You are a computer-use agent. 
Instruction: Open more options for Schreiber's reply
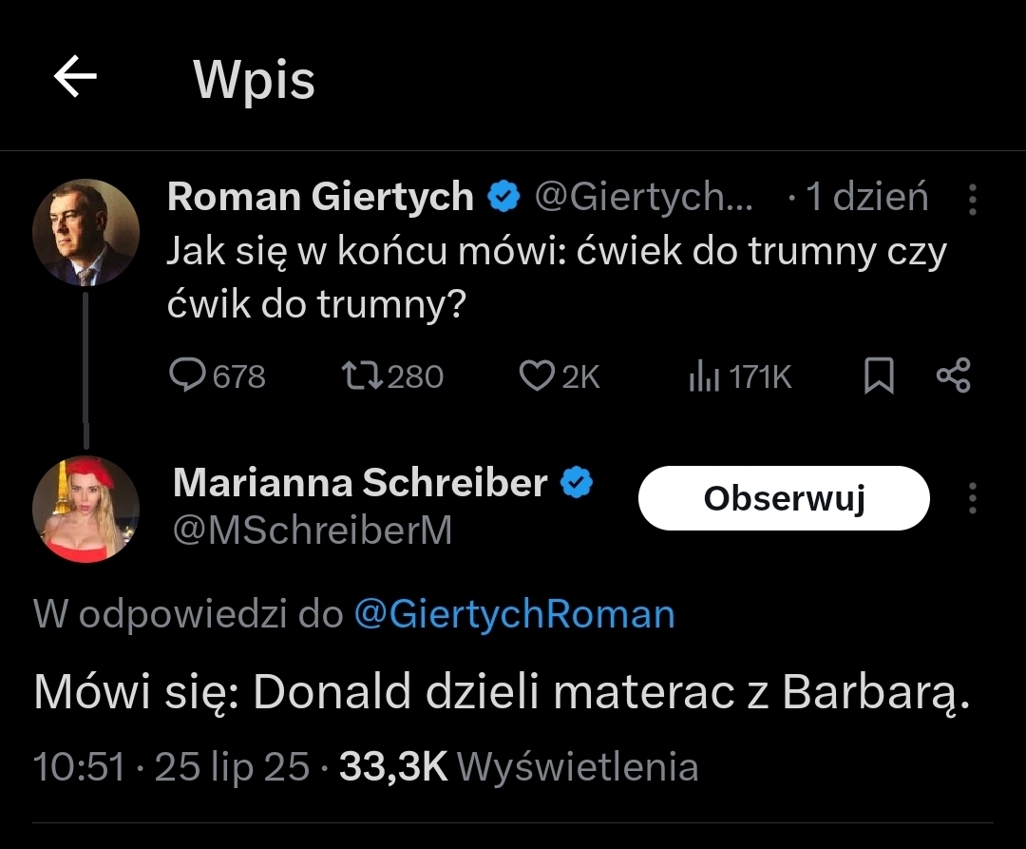click(x=972, y=498)
